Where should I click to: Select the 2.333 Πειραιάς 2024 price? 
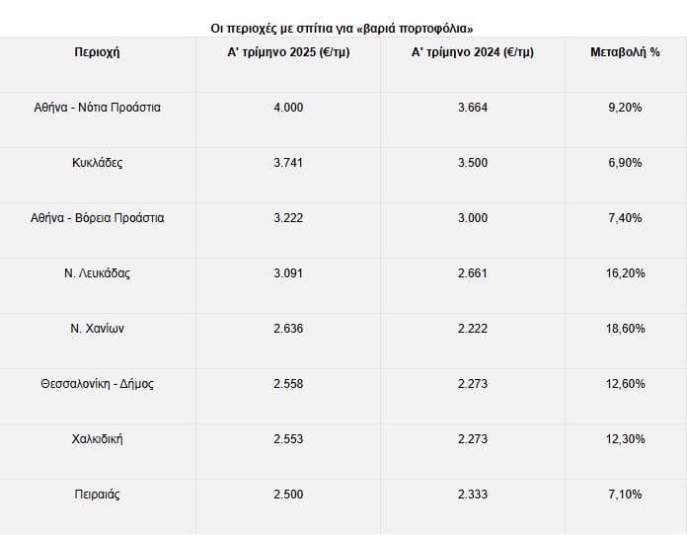click(472, 495)
